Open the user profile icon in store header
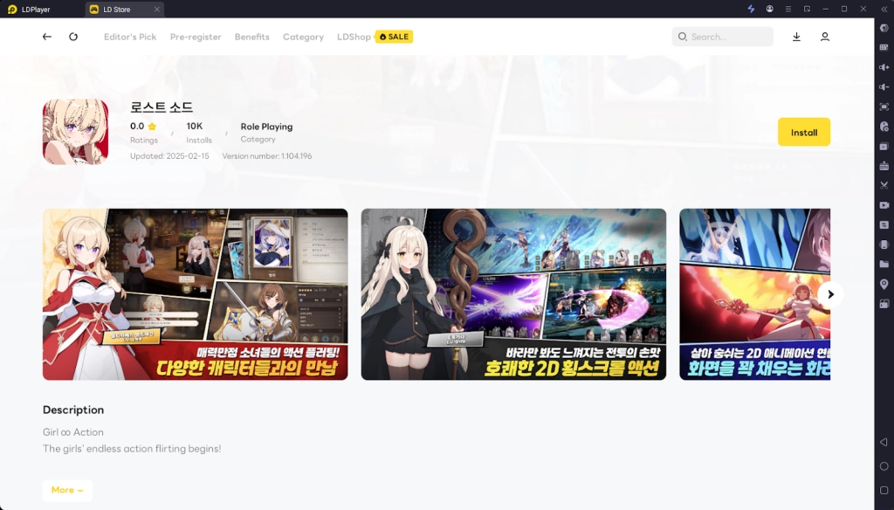The height and width of the screenshot is (510, 894). [x=824, y=37]
